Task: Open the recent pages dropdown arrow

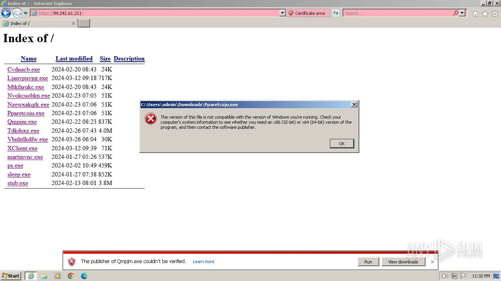Action: [x=25, y=13]
